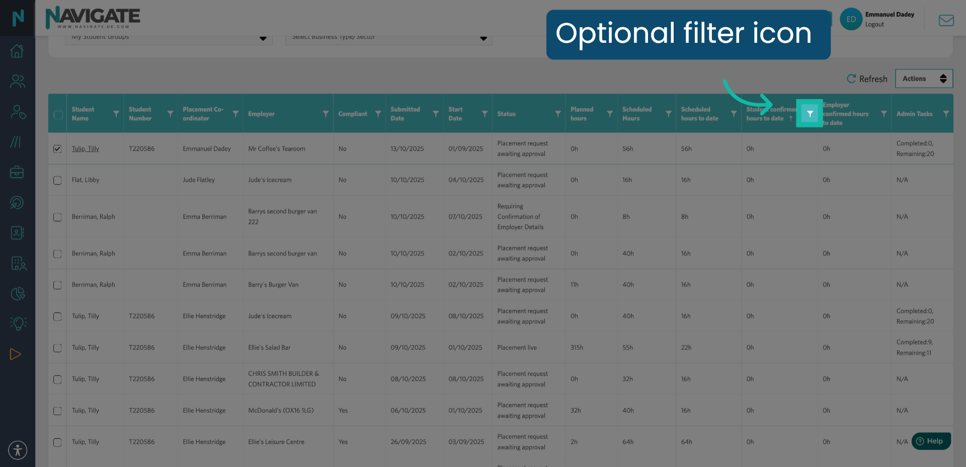The height and width of the screenshot is (467, 966).
Task: Untick the checkbox for Tulip, Tilly's first row
Action: pos(57,148)
